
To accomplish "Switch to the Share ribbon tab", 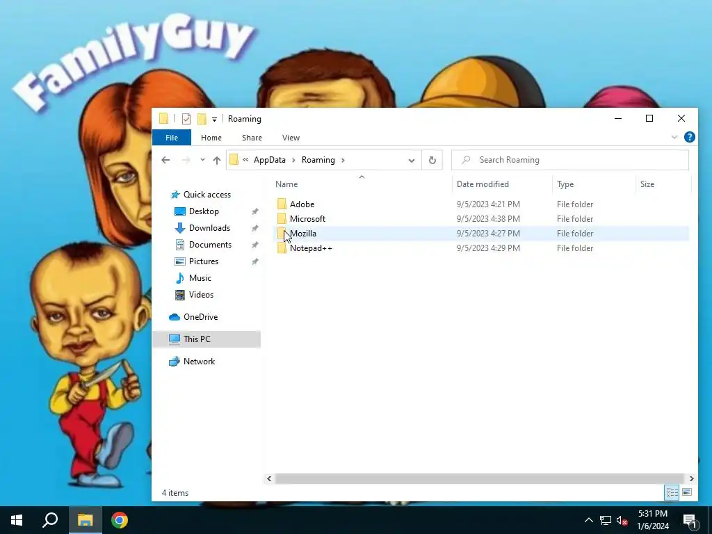I will (252, 138).
